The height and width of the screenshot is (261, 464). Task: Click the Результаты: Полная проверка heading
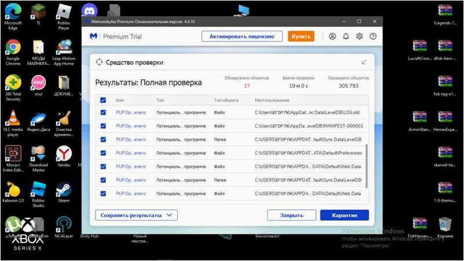pyautogui.click(x=148, y=83)
